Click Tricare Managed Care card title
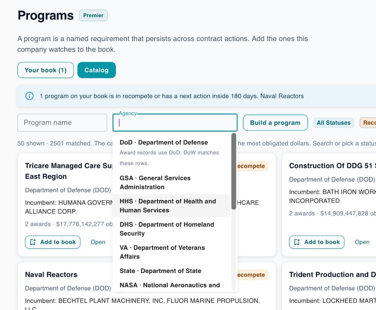Viewport: 376px width, 310px height. tap(69, 171)
